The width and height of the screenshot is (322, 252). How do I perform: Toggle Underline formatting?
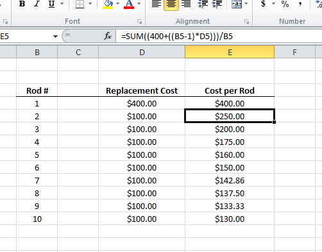[x=51, y=4]
